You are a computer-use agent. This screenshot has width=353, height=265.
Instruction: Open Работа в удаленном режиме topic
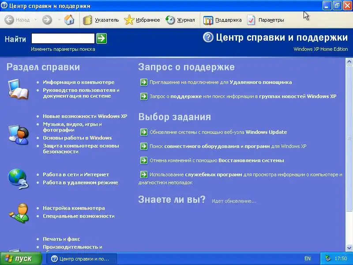tap(80, 182)
